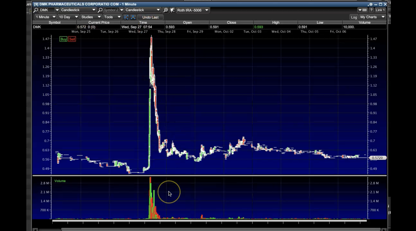Image resolution: width=416 pixels, height=231 pixels.
Task: Click the trade icon left of Roth IRA
Action: [x=172, y=10]
